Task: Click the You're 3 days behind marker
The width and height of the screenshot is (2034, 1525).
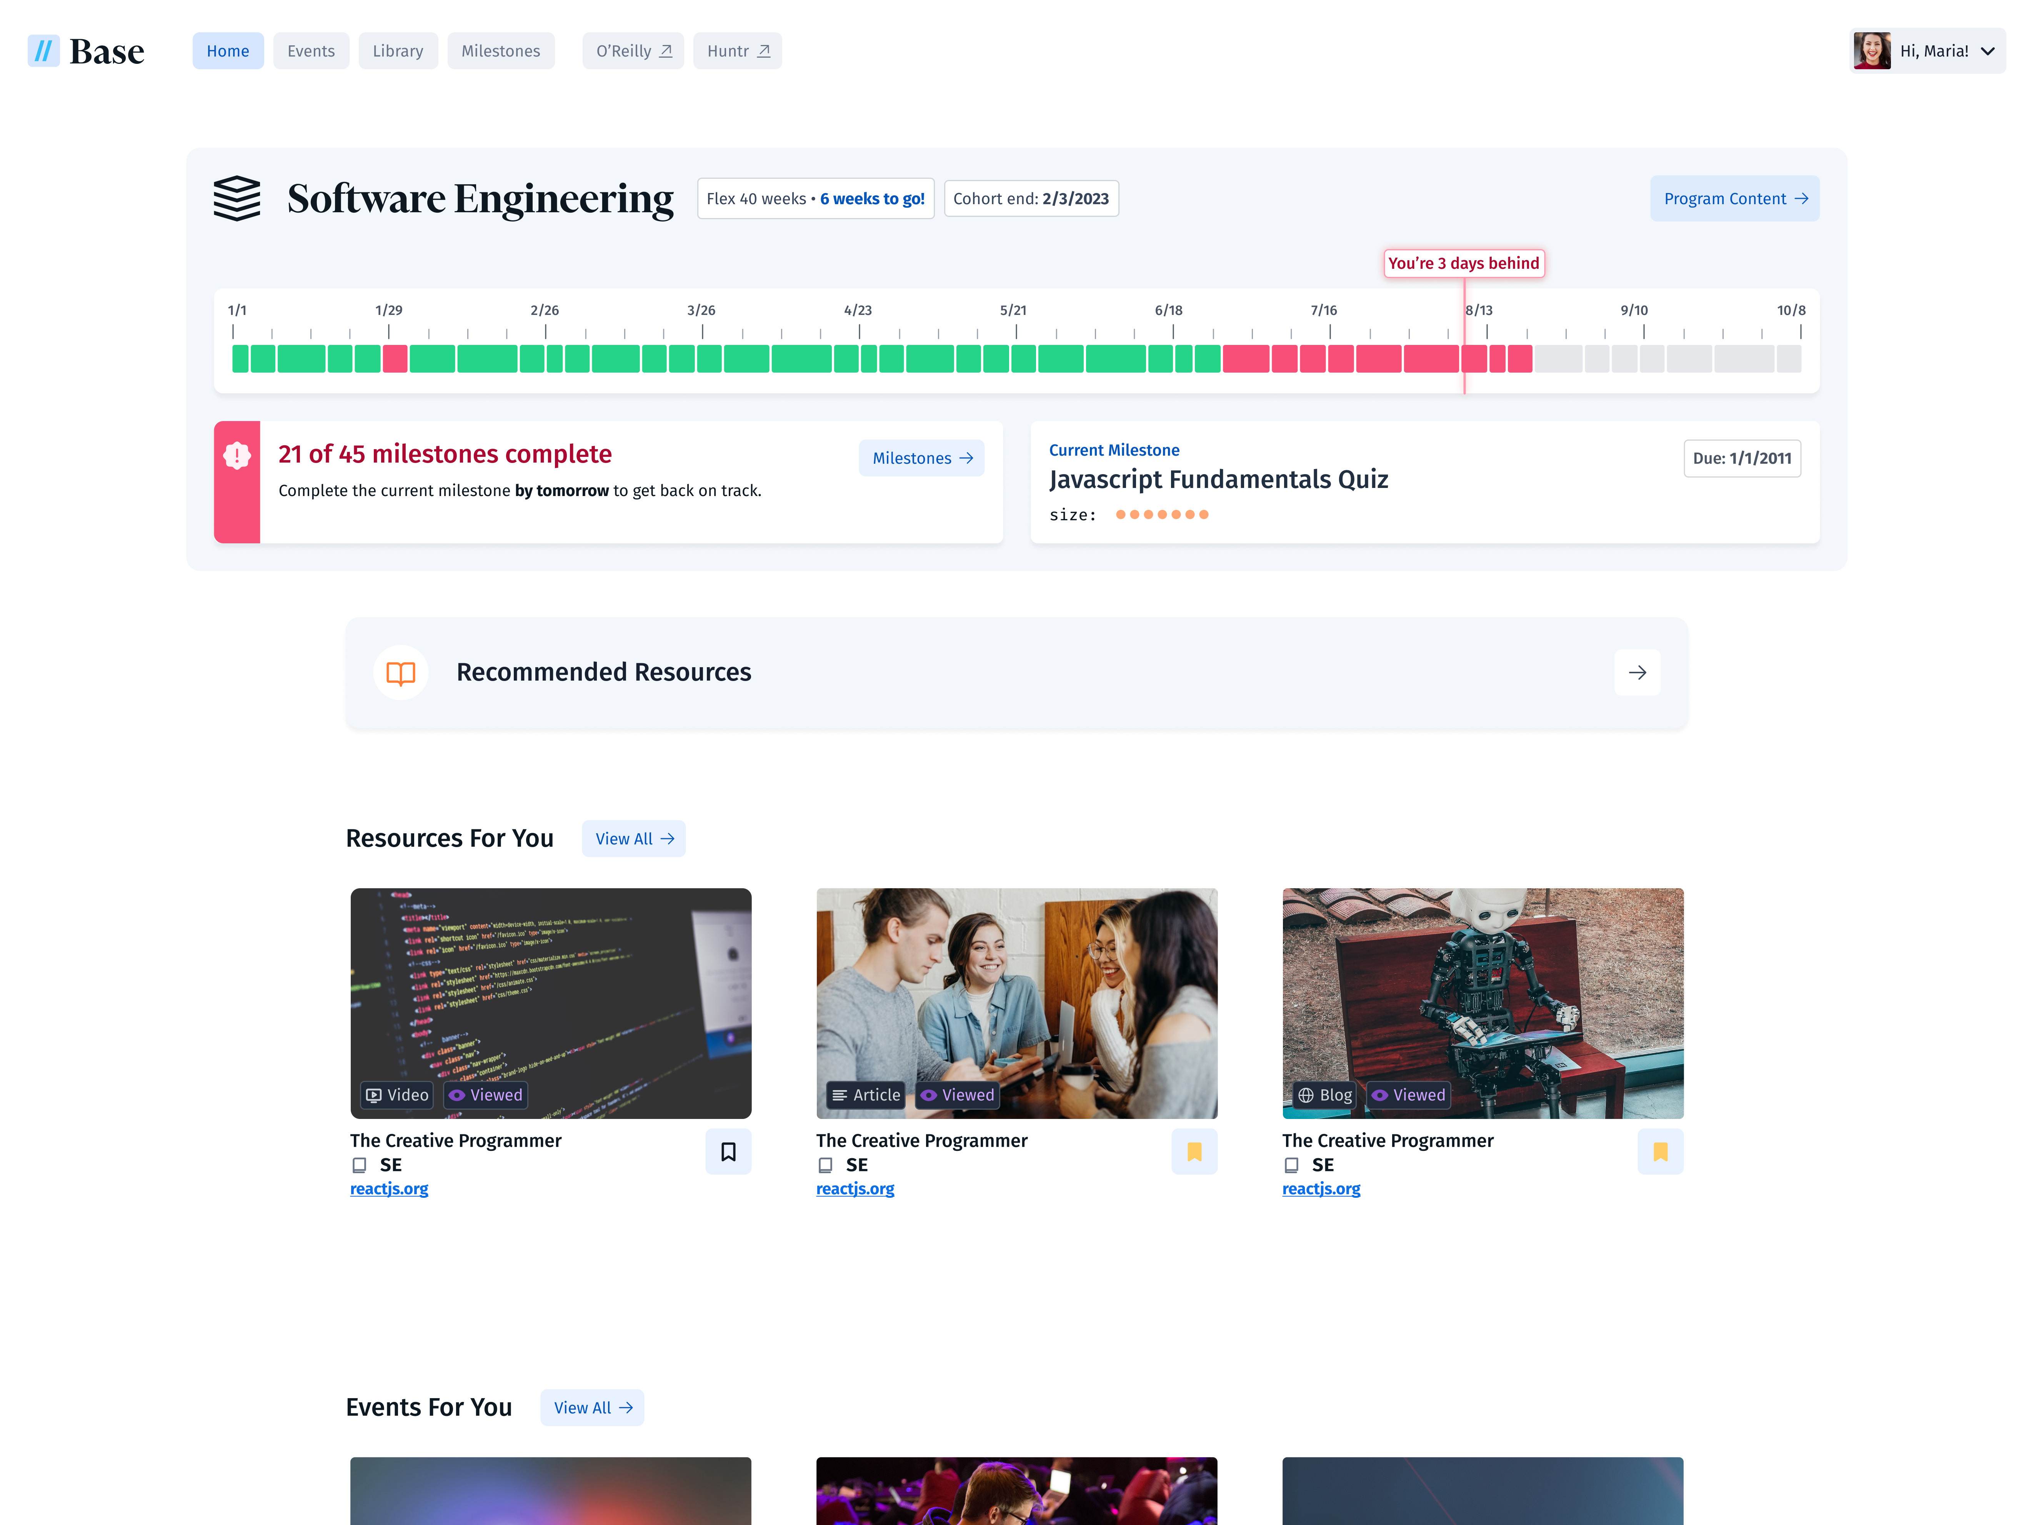Action: (x=1464, y=263)
